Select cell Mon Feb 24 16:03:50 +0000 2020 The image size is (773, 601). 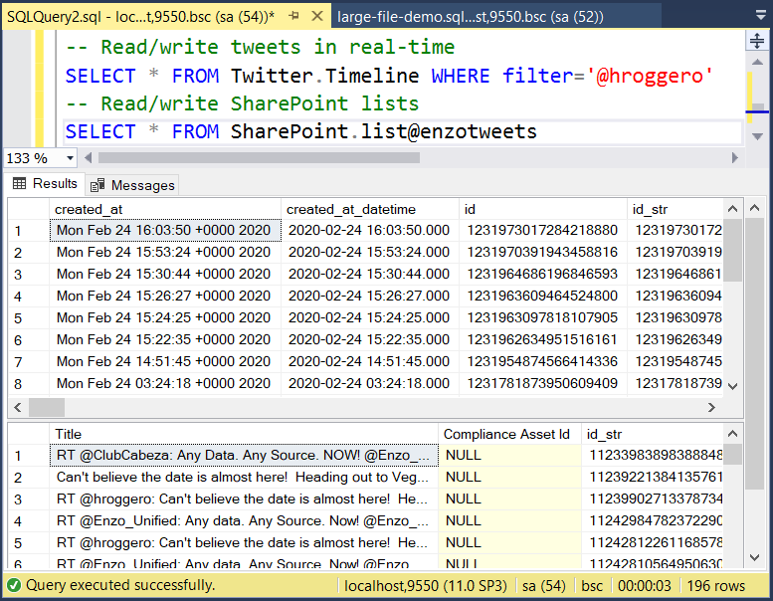[165, 230]
